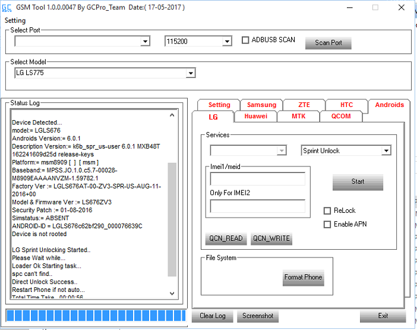Image resolution: width=417 pixels, height=330 pixels.
Task: Expand the Sprint Unlock dropdown
Action: (x=386, y=150)
